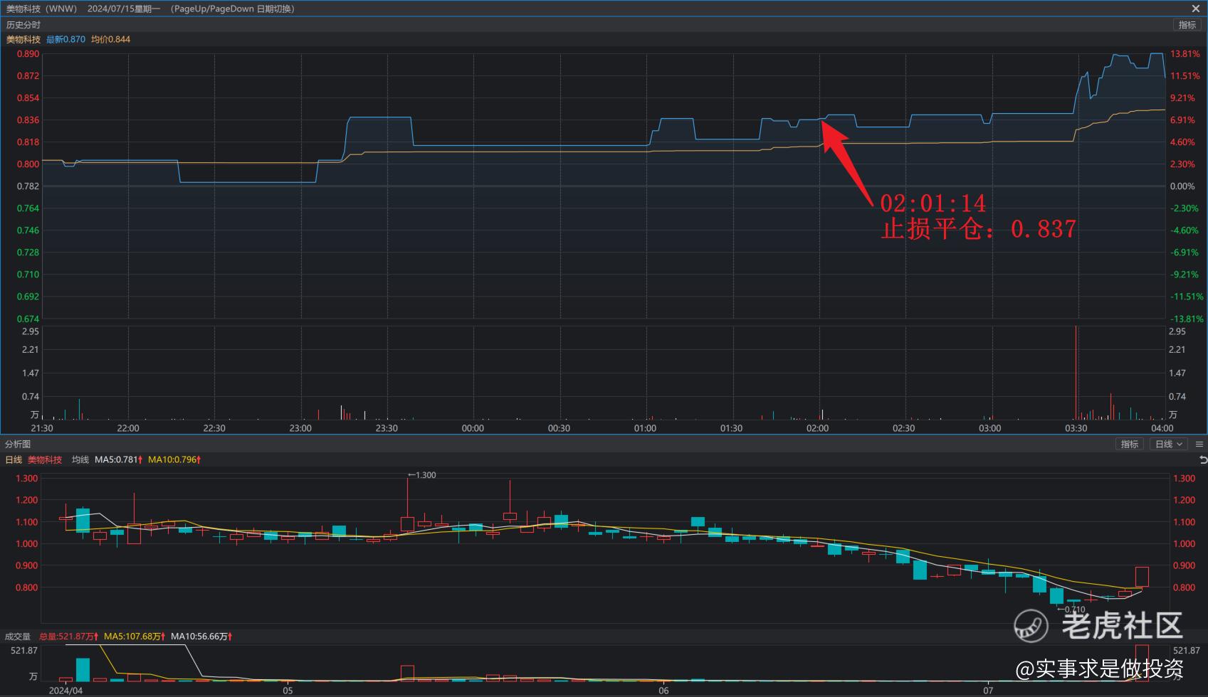Click the 2024/07/15星期一 date in title
Viewport: 1208px width, 697px height.
click(124, 9)
